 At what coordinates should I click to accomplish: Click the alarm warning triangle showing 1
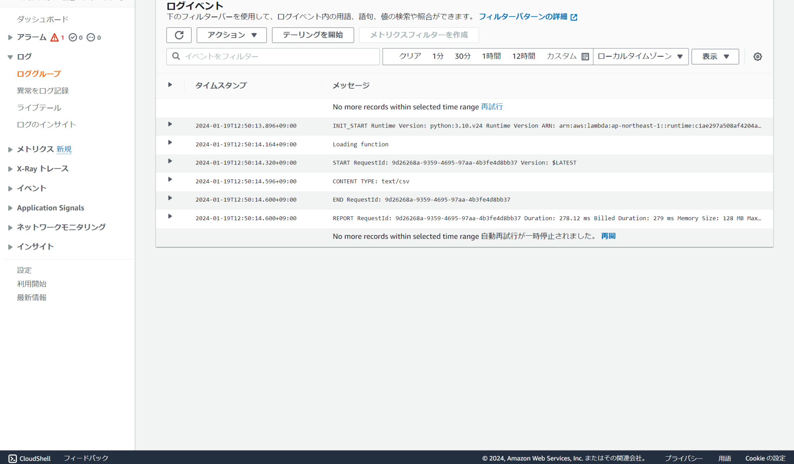point(55,37)
